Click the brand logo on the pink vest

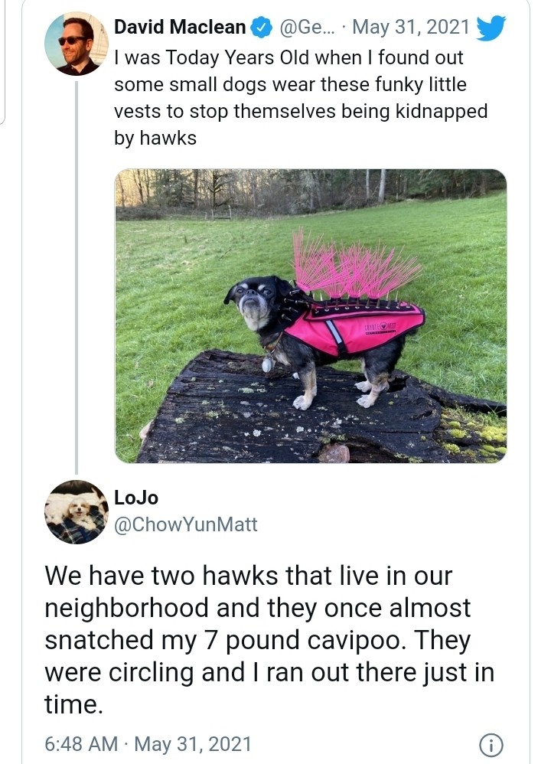point(380,326)
